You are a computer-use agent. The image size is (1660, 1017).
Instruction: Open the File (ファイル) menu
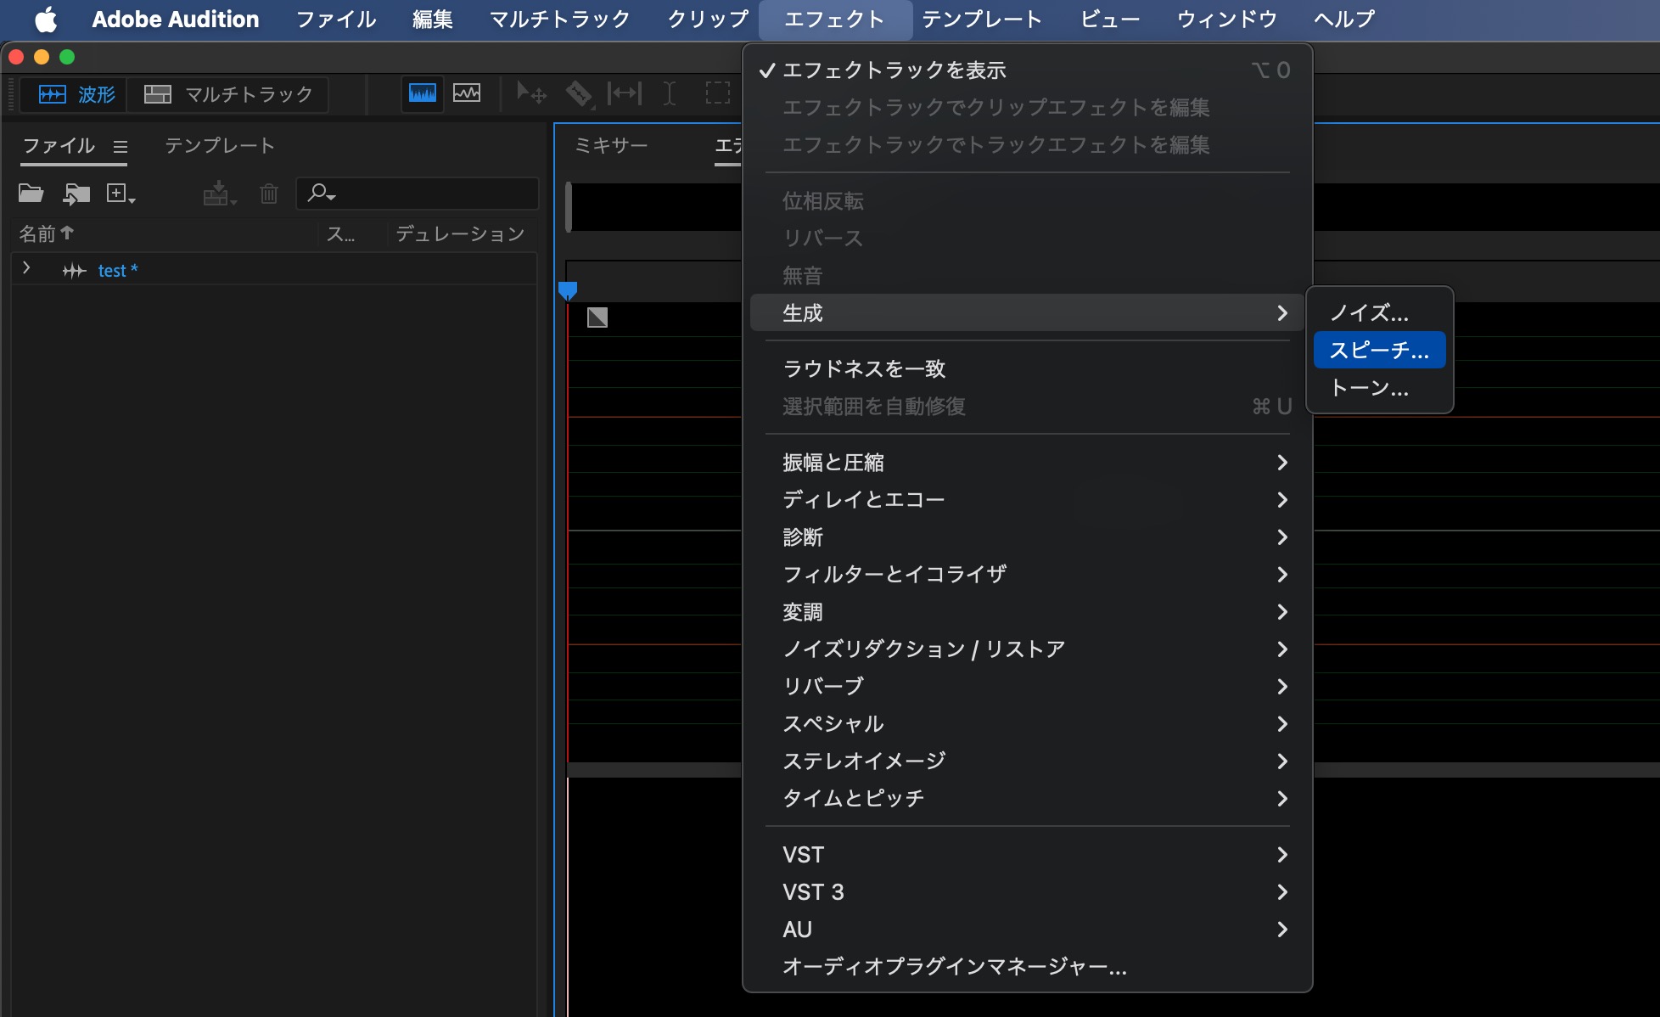336,19
